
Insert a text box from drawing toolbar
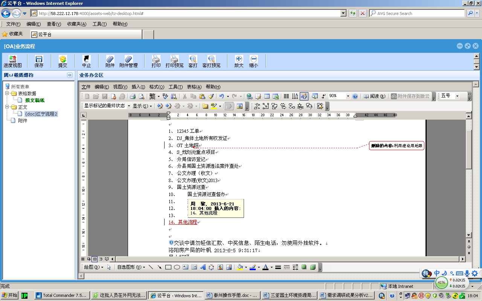click(x=185, y=267)
